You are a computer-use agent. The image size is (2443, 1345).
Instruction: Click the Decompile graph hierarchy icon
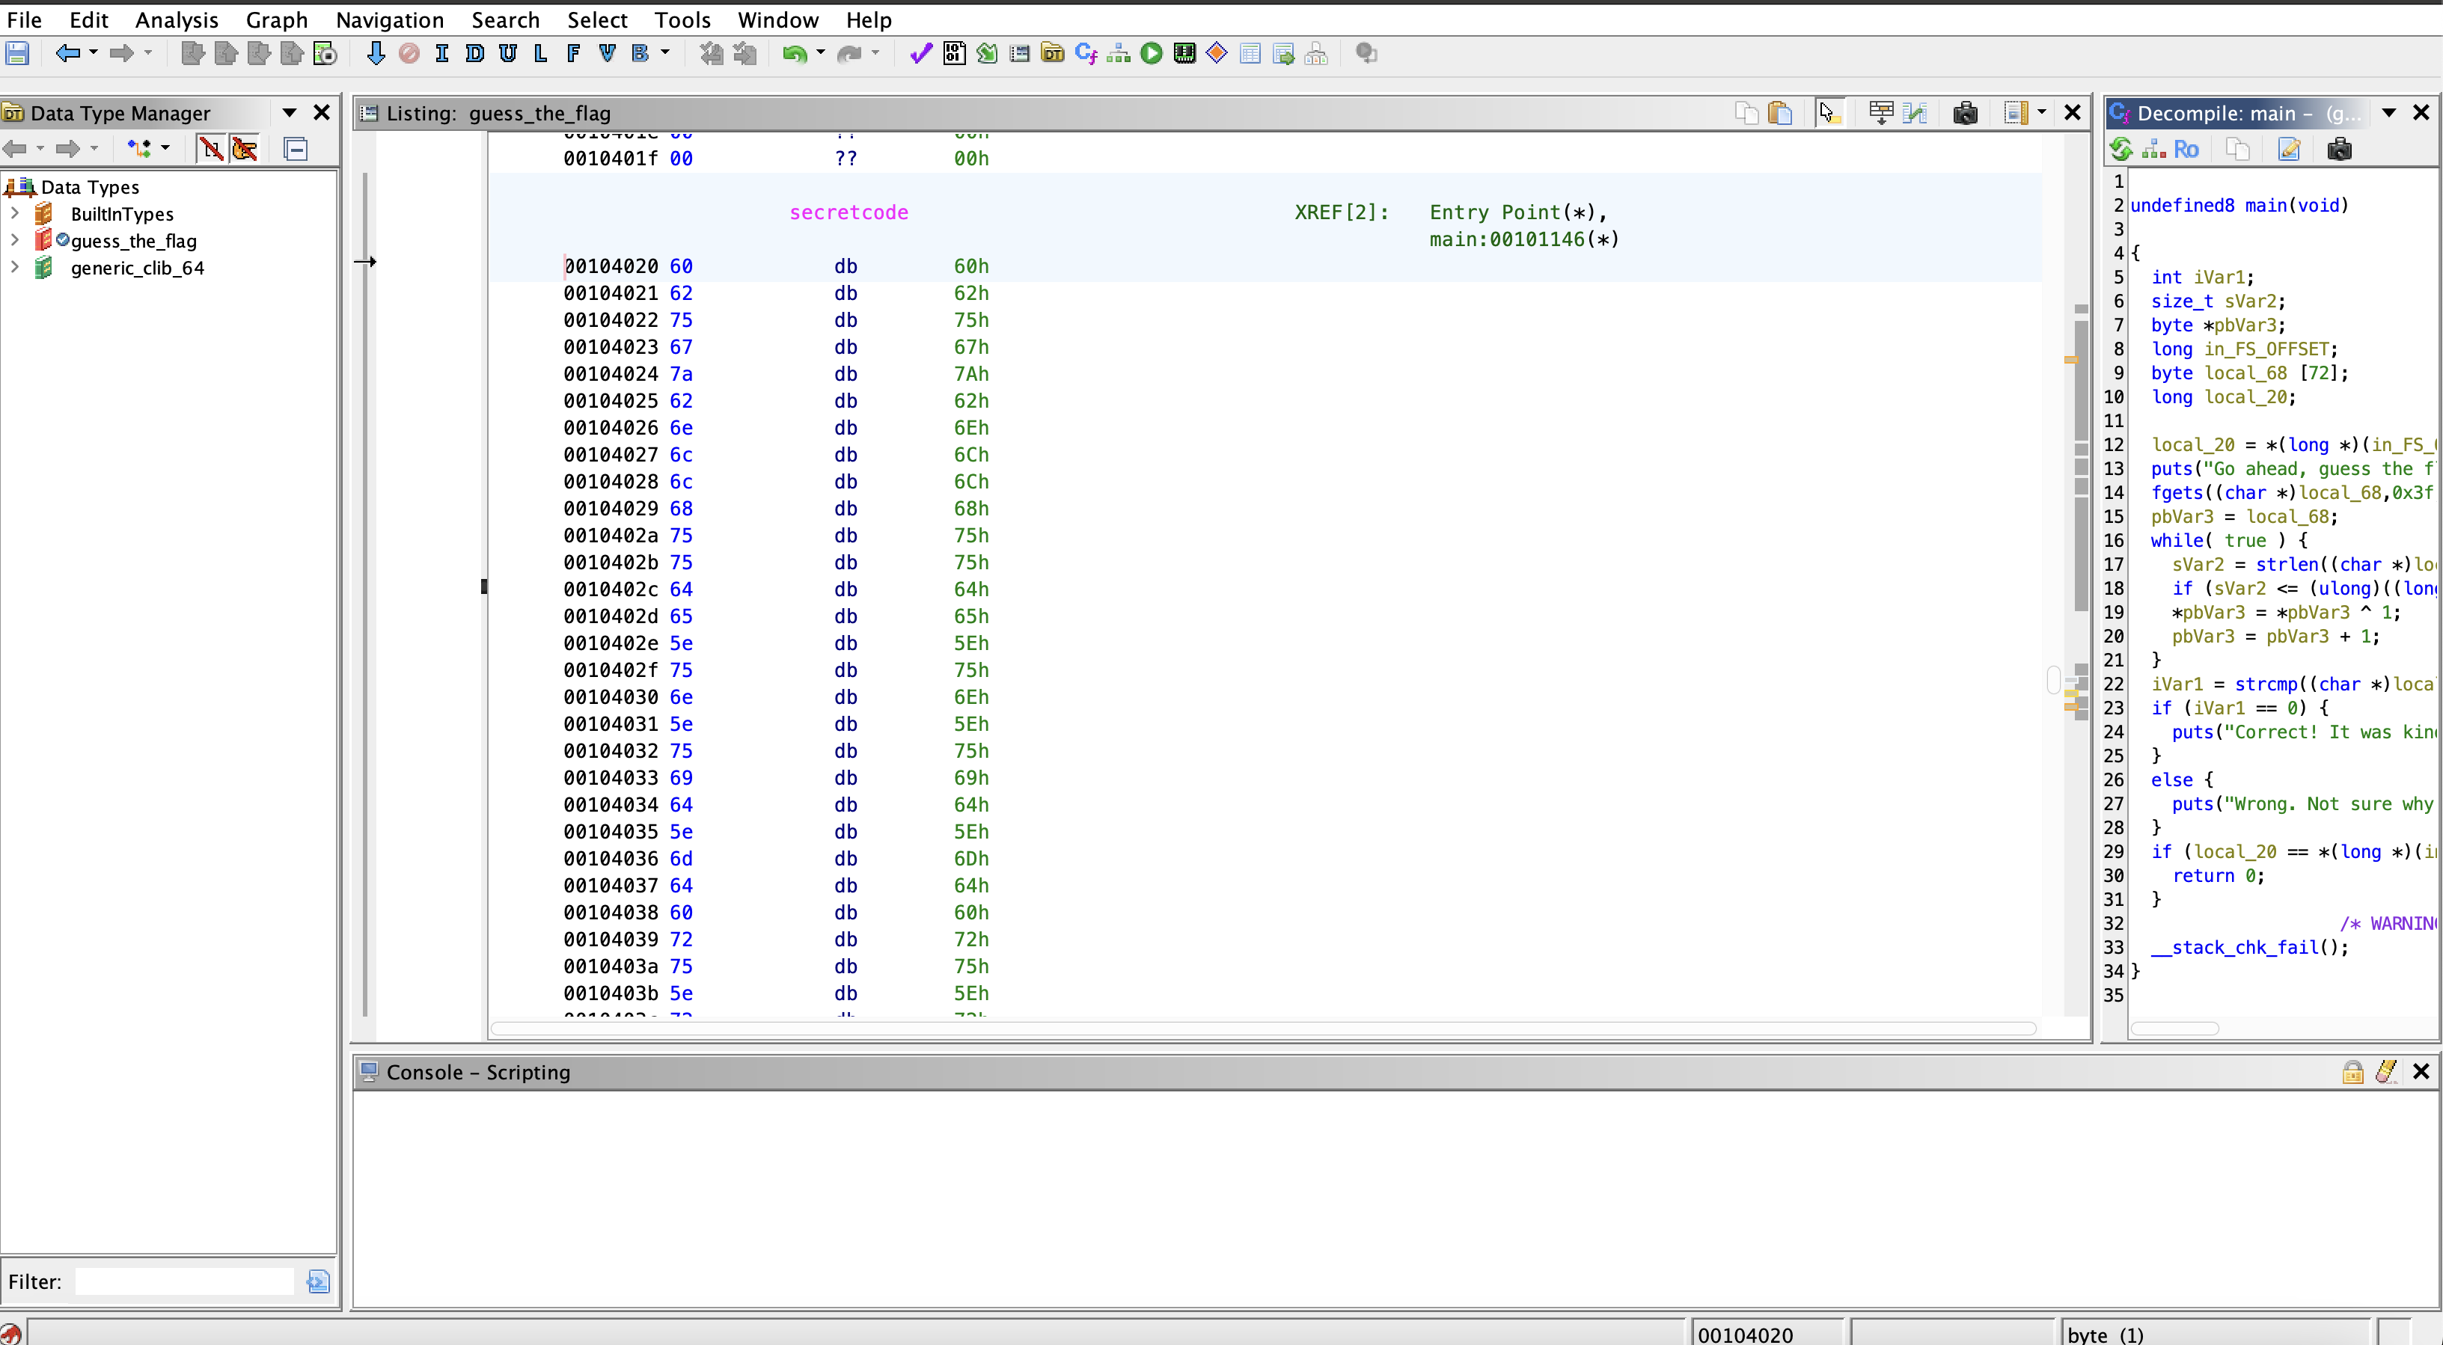click(x=2153, y=149)
